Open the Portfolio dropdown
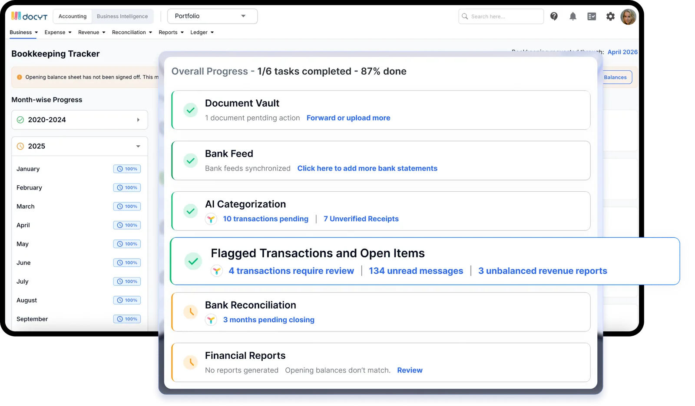 point(212,16)
